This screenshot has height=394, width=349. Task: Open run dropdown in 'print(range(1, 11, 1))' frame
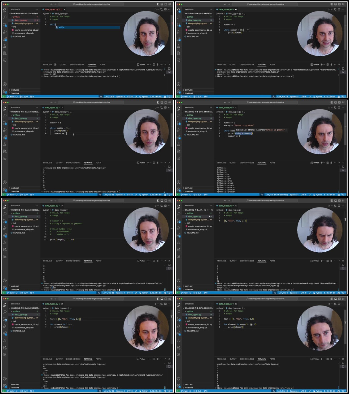158,206
